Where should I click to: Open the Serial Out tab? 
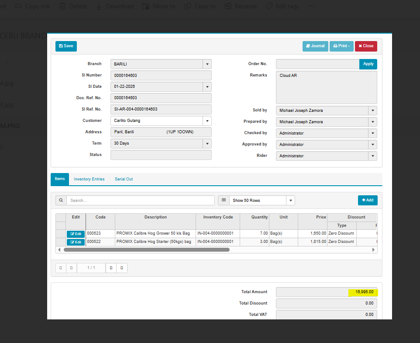point(124,179)
